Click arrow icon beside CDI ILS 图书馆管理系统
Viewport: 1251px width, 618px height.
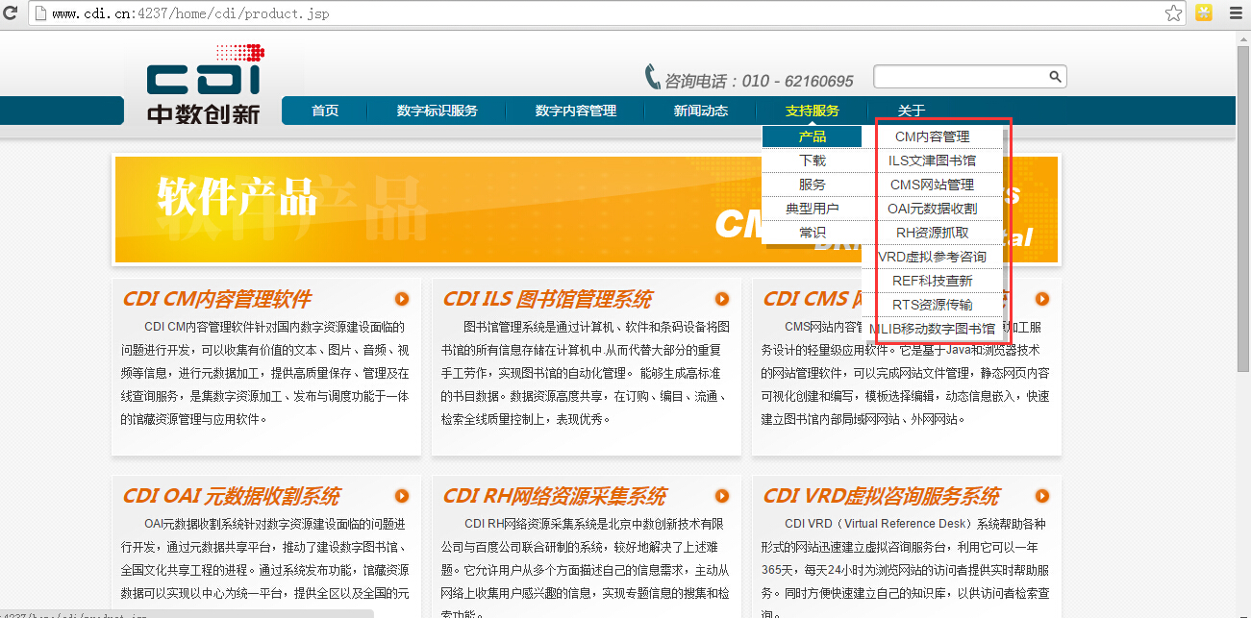click(x=722, y=299)
